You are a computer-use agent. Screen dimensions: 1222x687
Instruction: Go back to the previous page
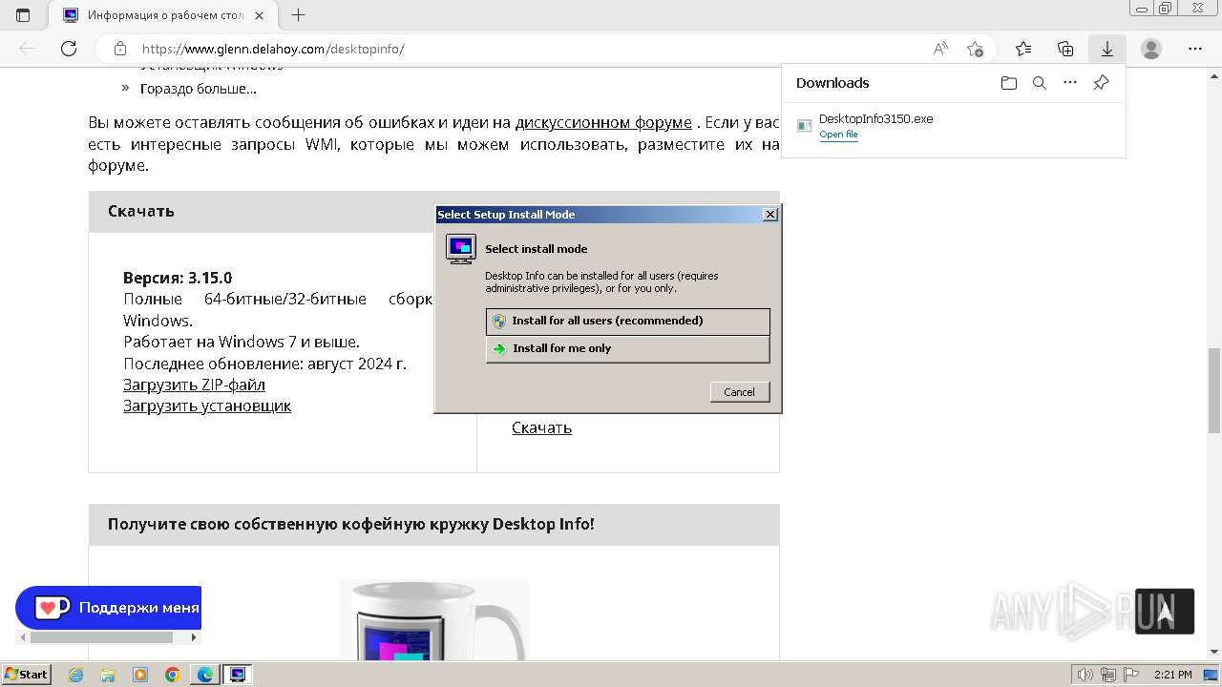(x=27, y=49)
